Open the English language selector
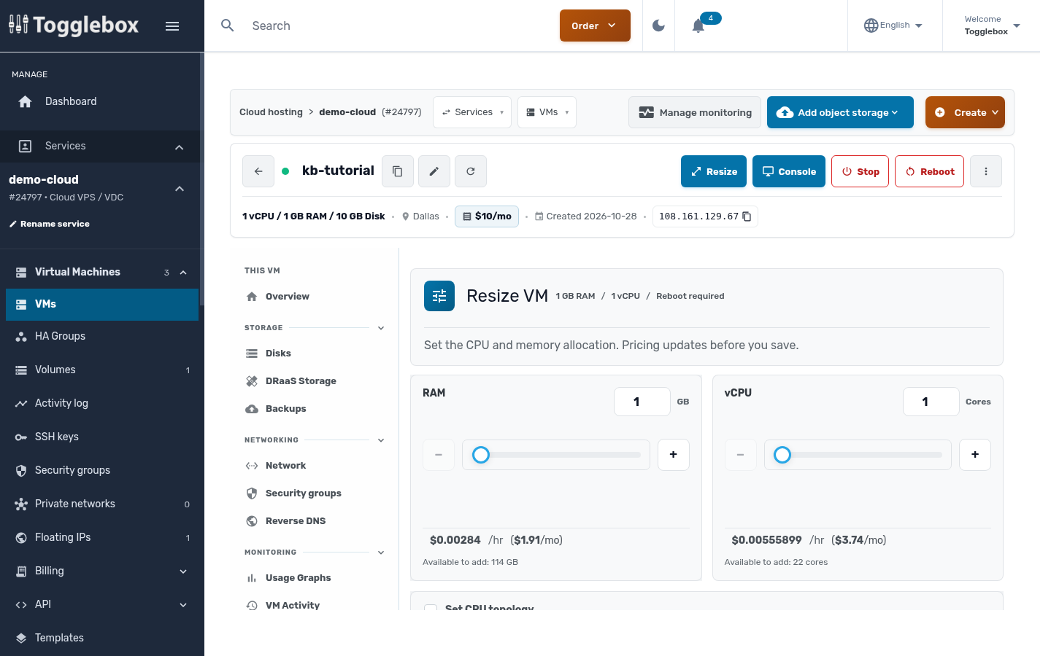The width and height of the screenshot is (1051, 656). point(893,26)
